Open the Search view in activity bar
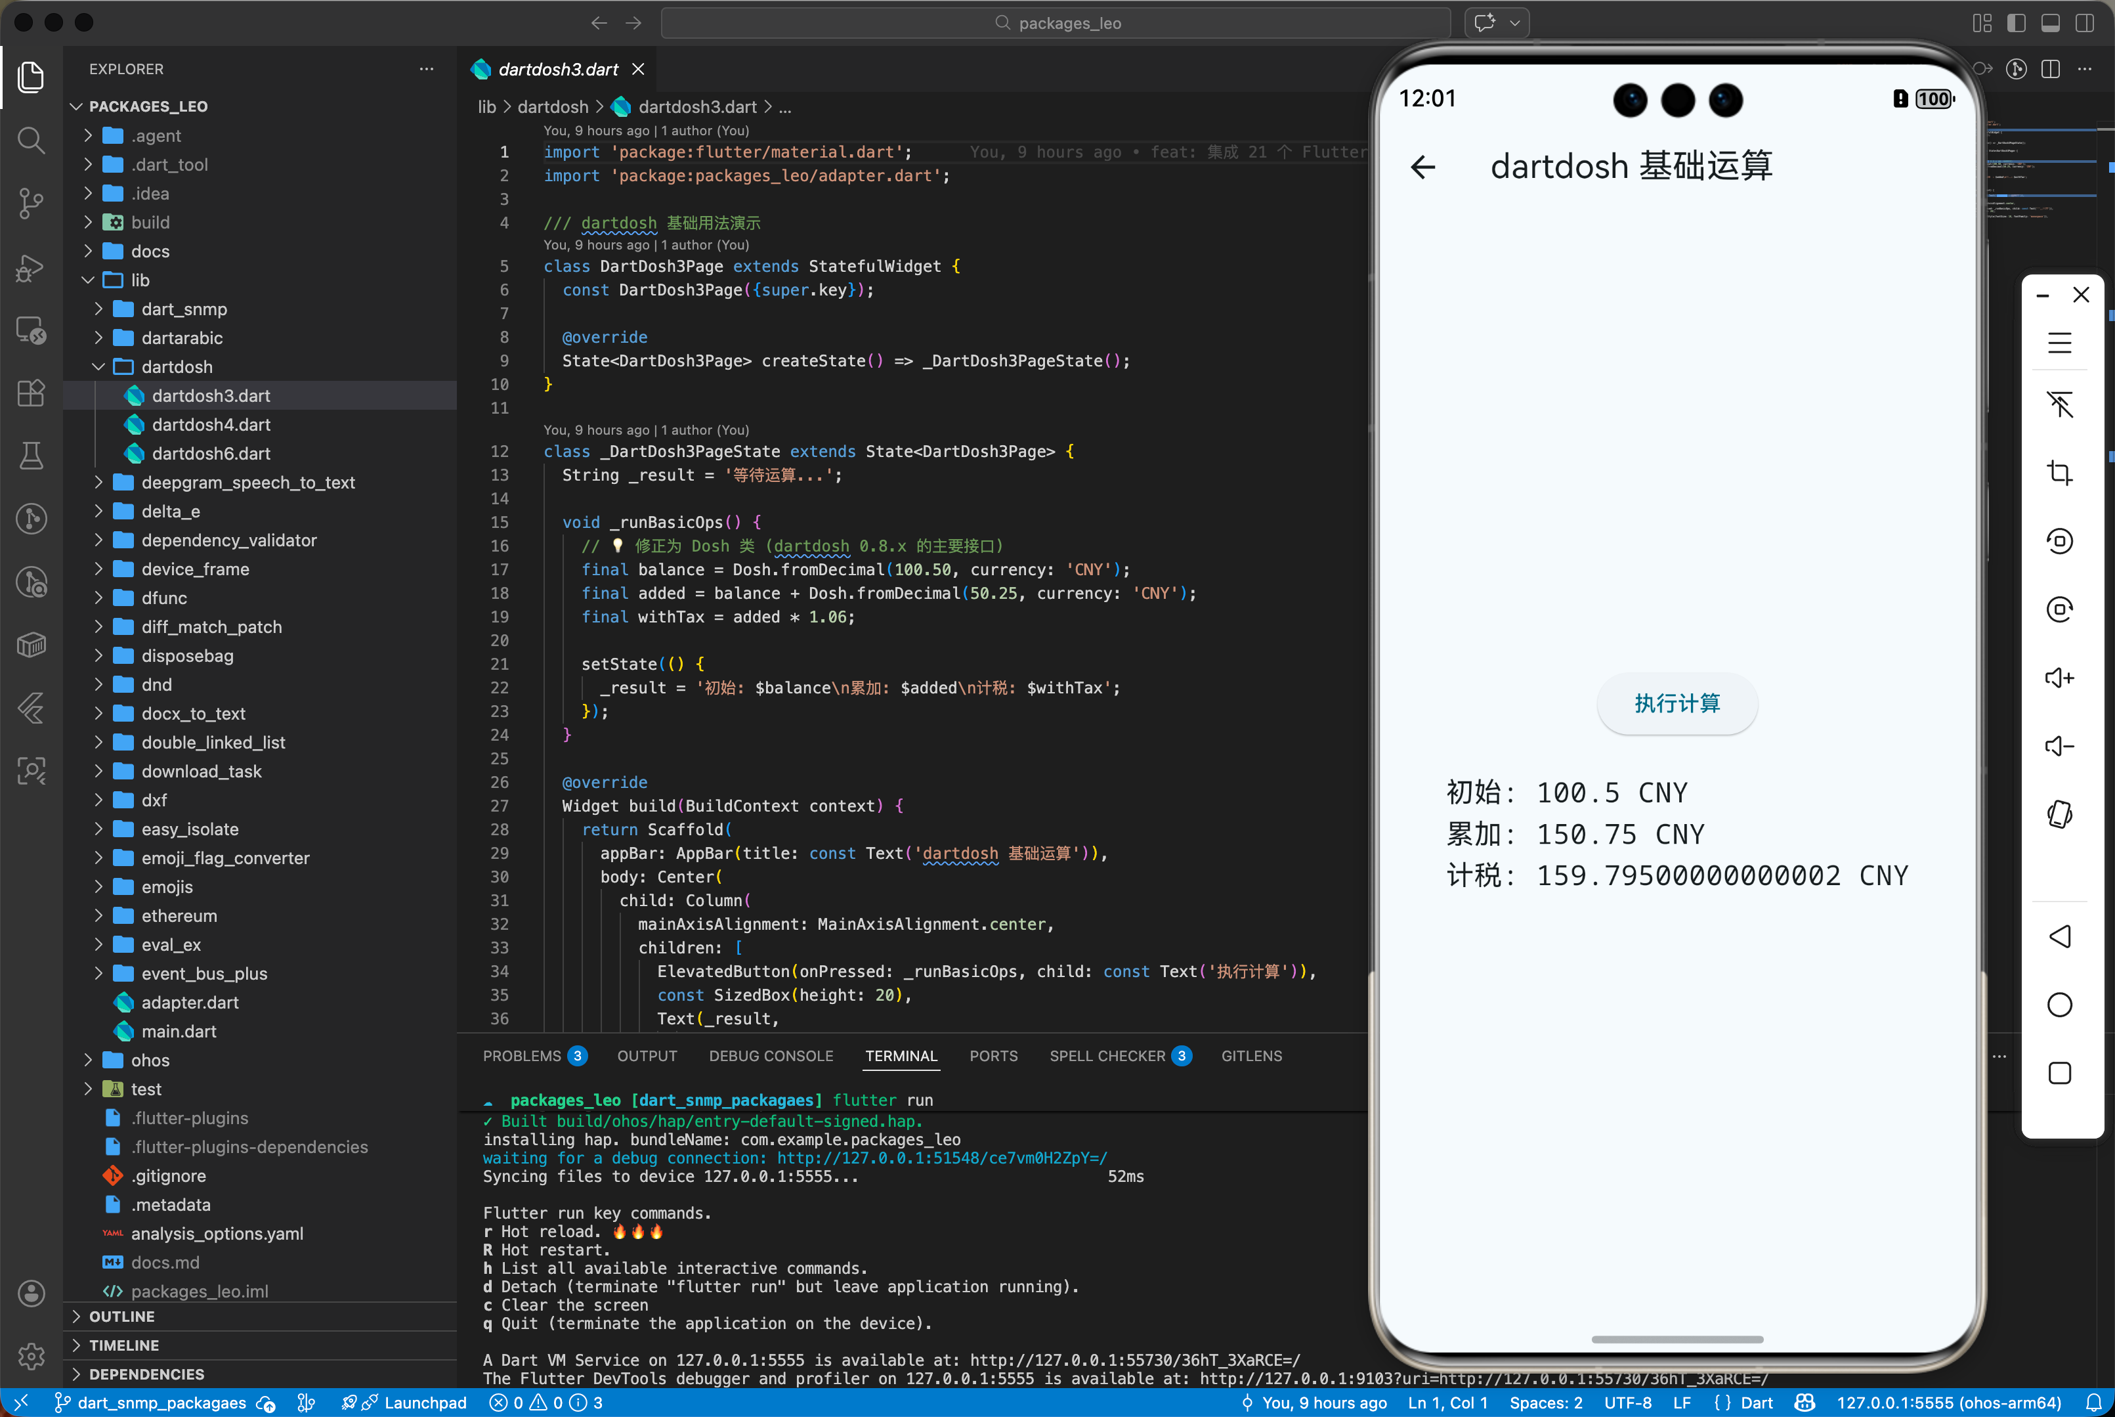This screenshot has width=2115, height=1417. point(31,140)
